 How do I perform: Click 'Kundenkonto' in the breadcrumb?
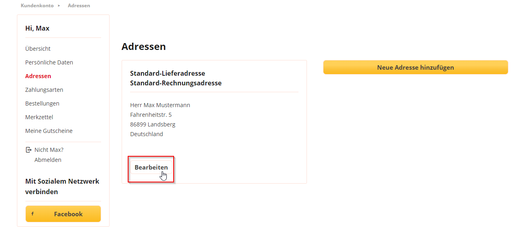tap(37, 5)
